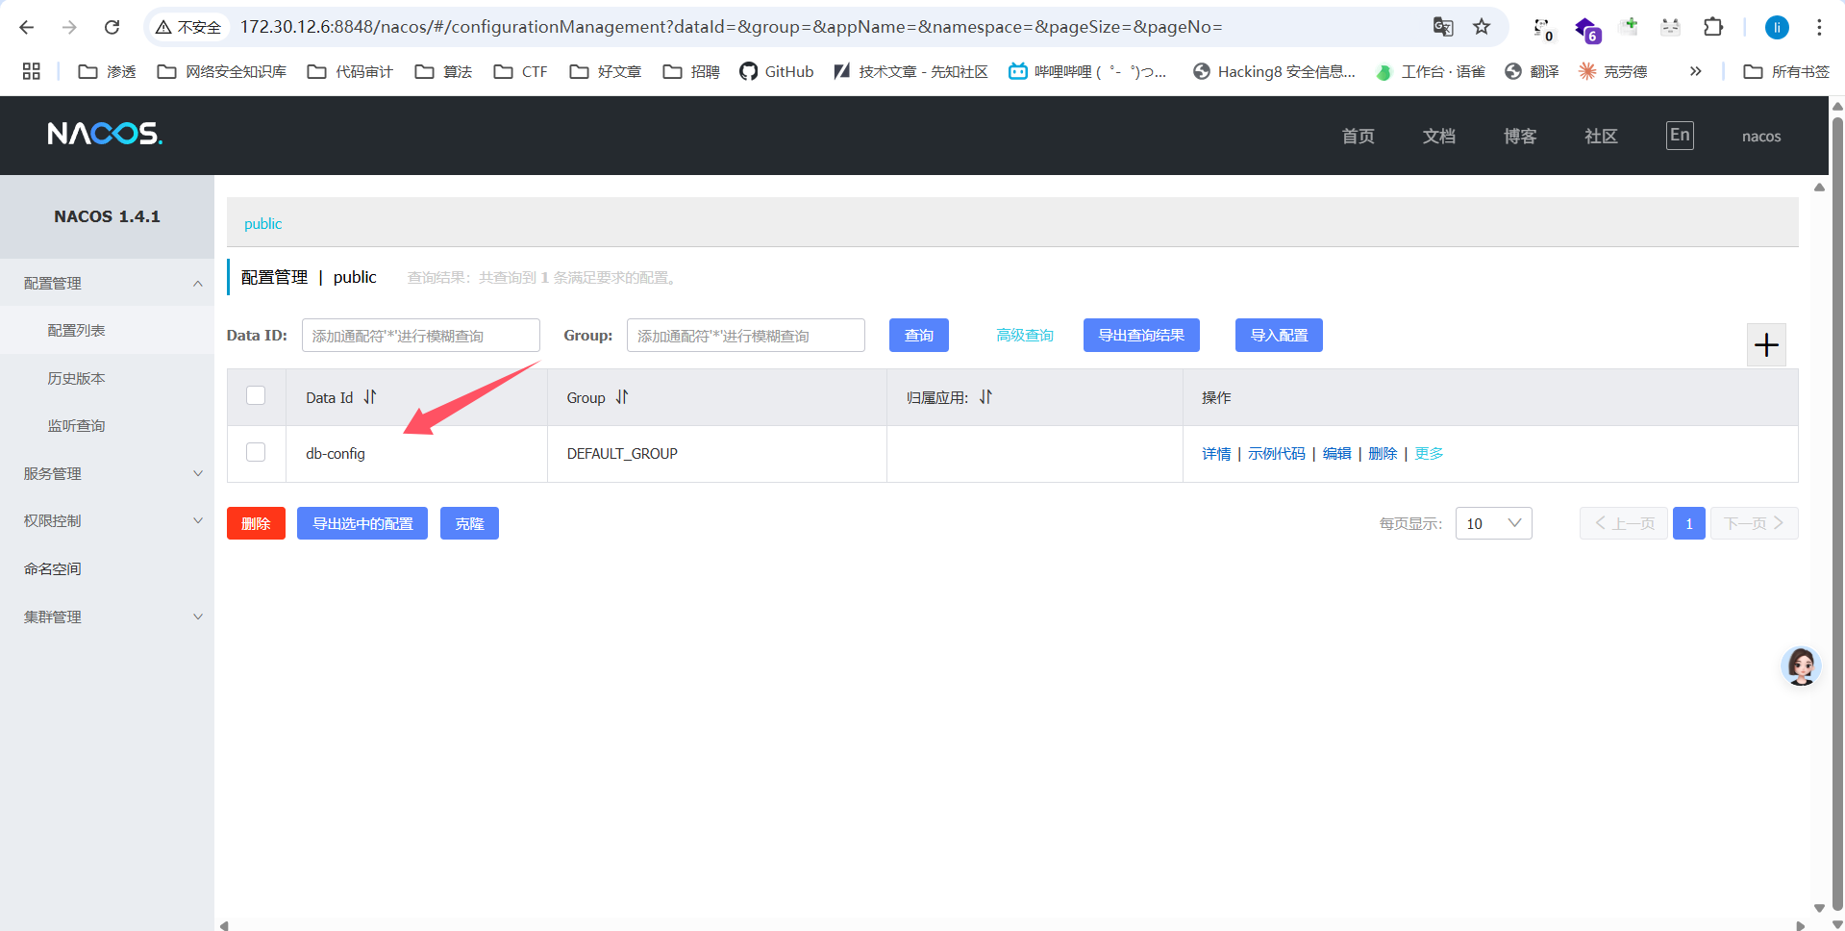The height and width of the screenshot is (931, 1845).
Task: Open the 渗透 bookmark folder
Action: coord(107,71)
